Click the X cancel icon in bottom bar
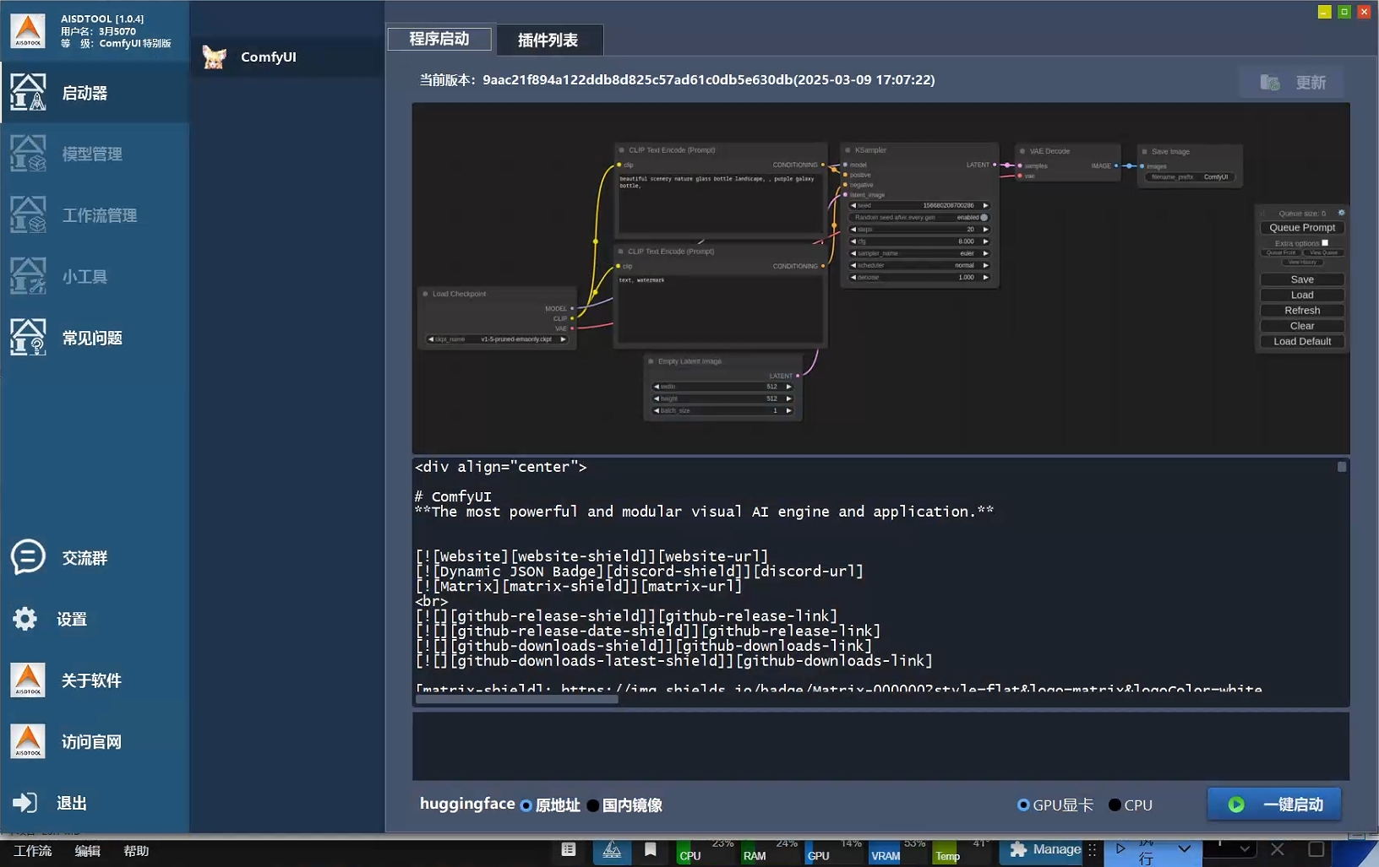Viewport: 1379px width, 867px height. (x=1278, y=849)
